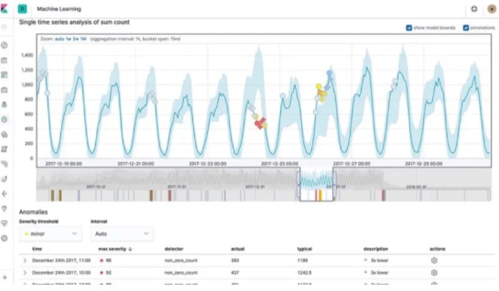The image size is (499, 291).
Task: Open Maps icon in sidebar
Action: (x=4, y=105)
